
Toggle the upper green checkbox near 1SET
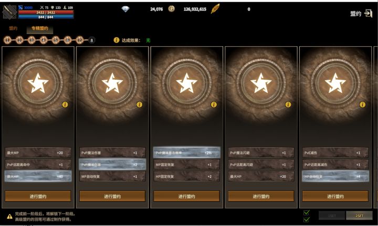pyautogui.click(x=307, y=212)
